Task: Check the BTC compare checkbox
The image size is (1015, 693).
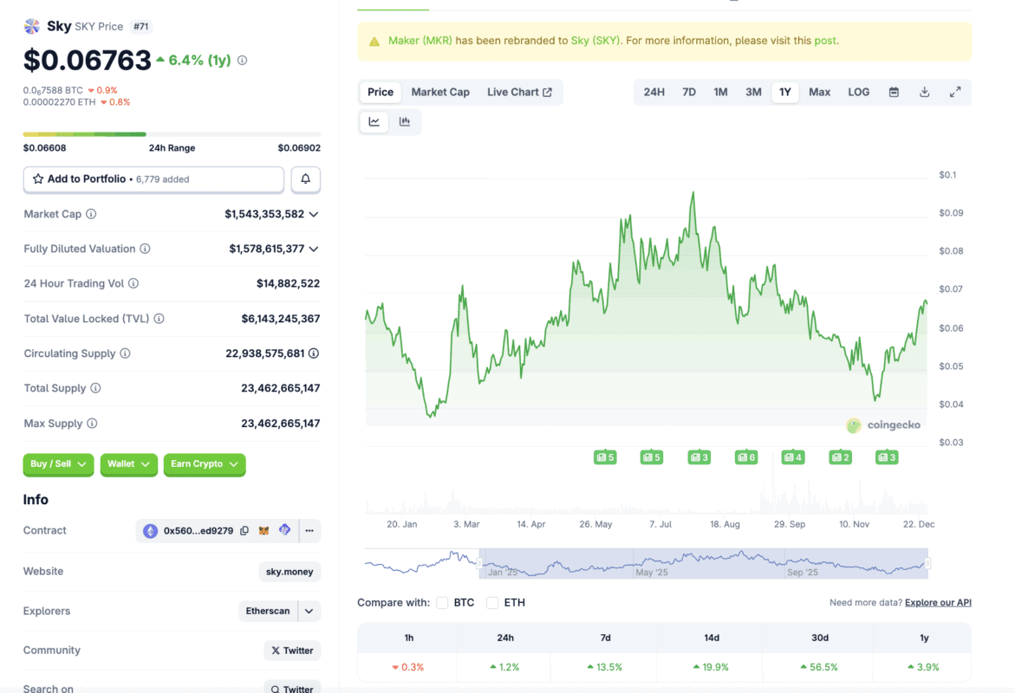Action: tap(442, 603)
